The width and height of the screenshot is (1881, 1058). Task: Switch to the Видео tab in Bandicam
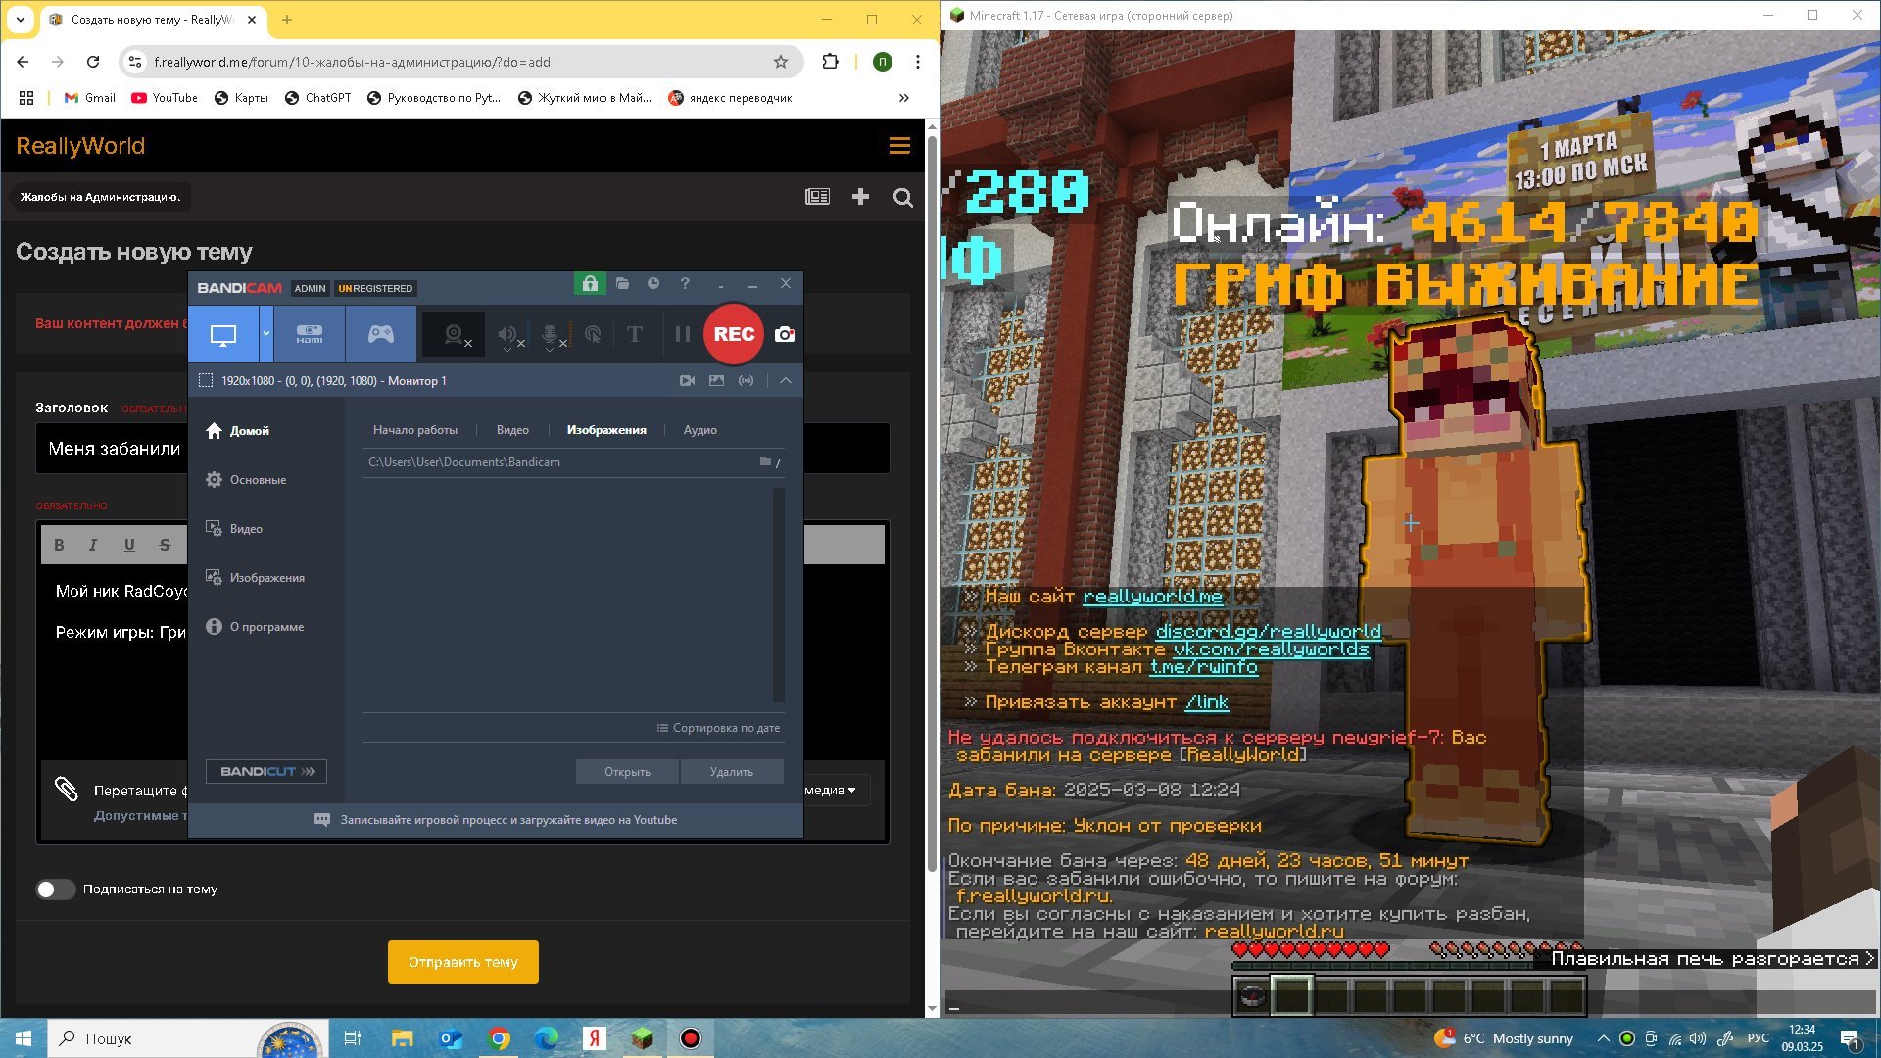[512, 430]
